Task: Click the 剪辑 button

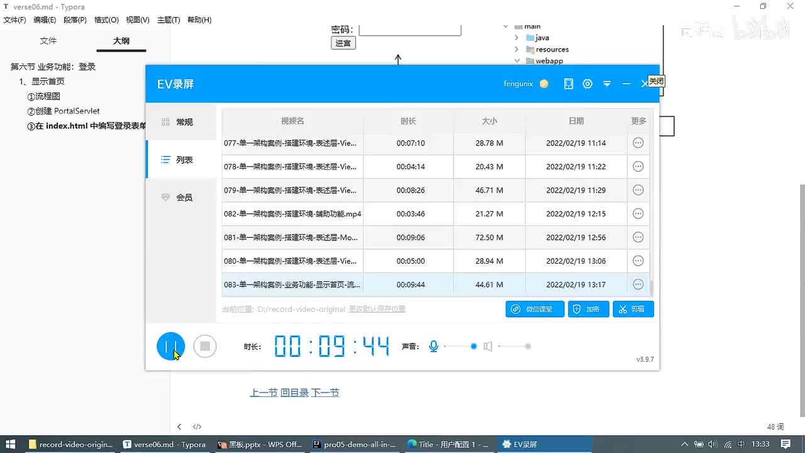Action: click(x=633, y=309)
